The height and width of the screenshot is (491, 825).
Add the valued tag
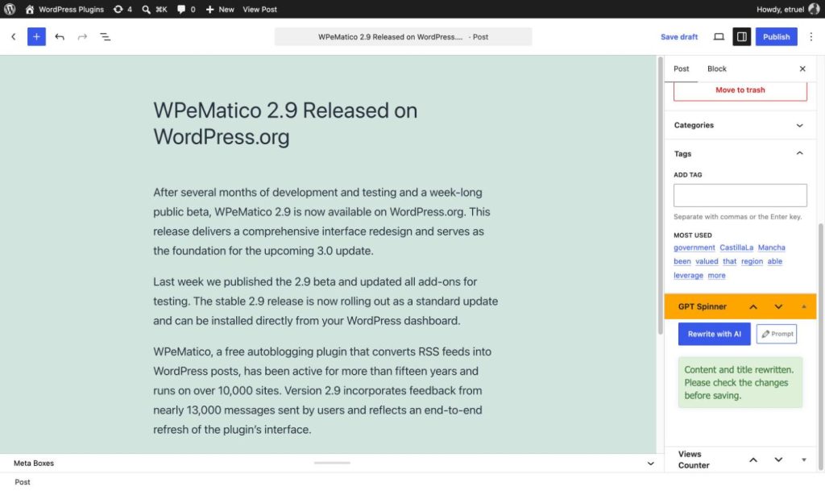click(x=707, y=261)
